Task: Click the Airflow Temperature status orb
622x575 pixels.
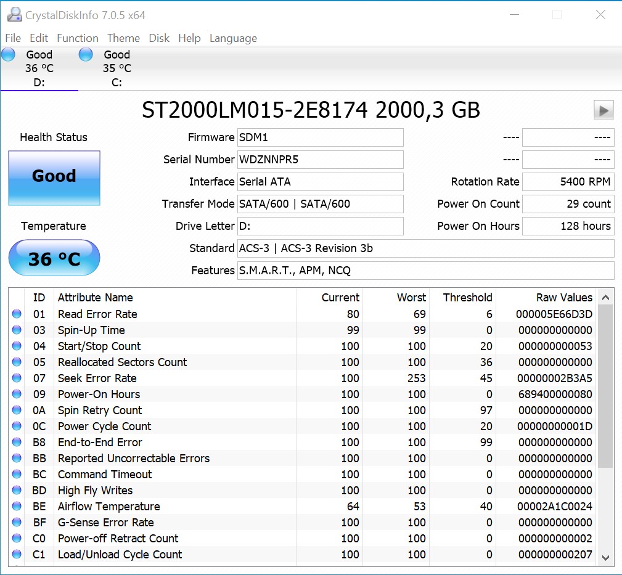Action: click(17, 507)
